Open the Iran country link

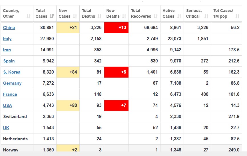point(7,50)
